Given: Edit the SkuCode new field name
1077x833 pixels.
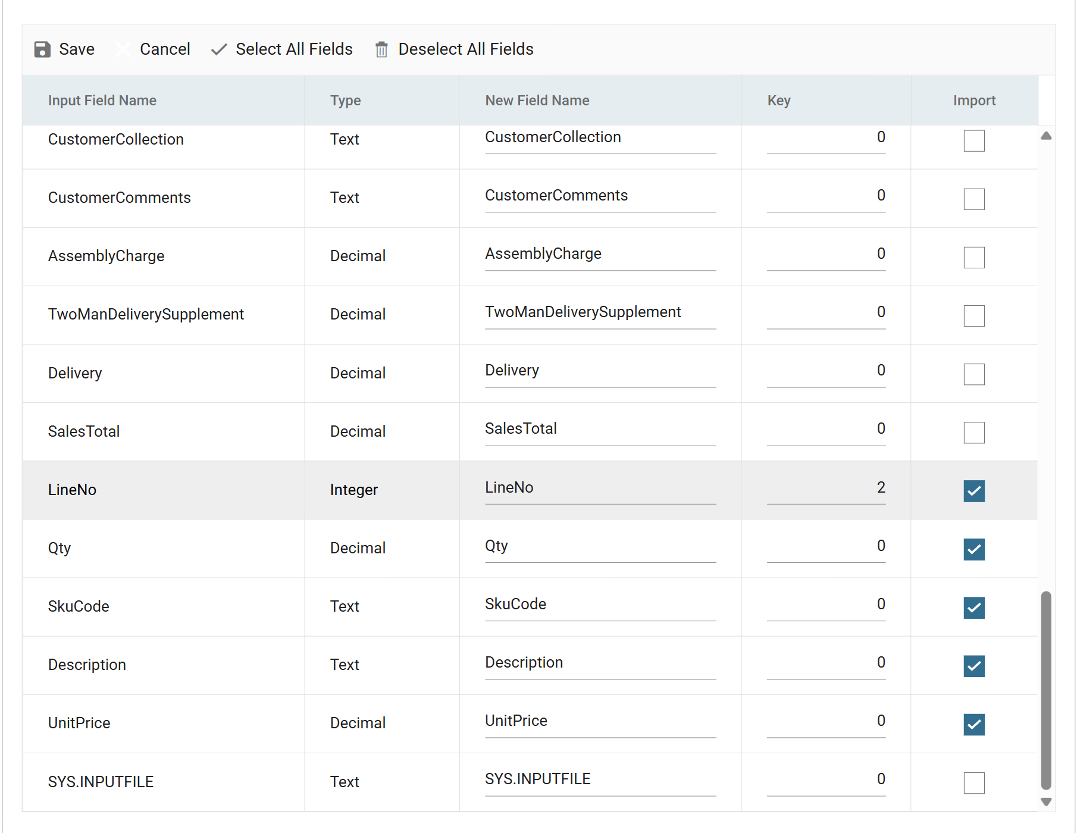Looking at the screenshot, I should click(x=600, y=606).
